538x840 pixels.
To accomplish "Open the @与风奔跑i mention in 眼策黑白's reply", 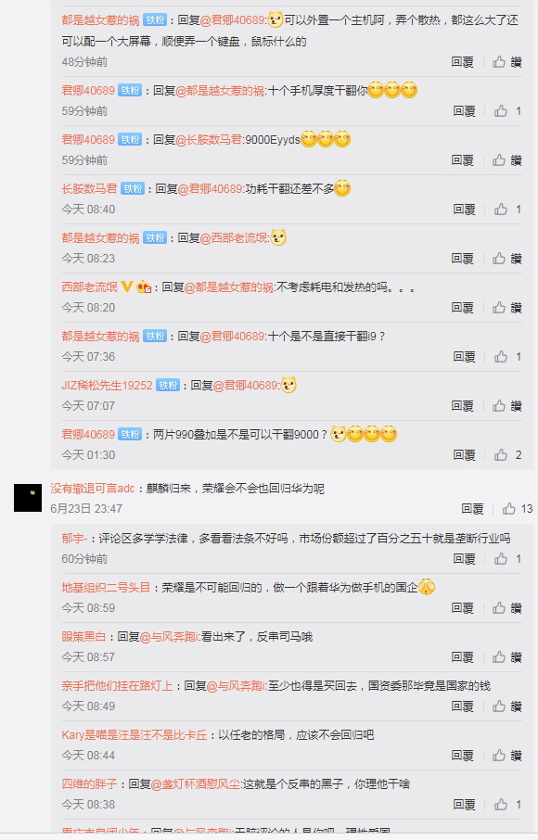I will [170, 637].
